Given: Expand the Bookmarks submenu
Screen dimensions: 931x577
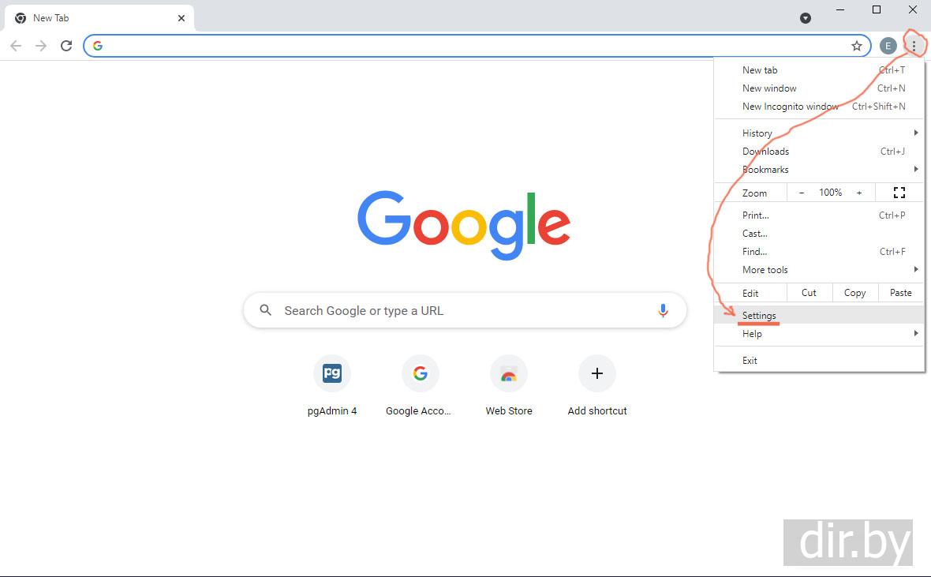Looking at the screenshot, I should tap(820, 170).
